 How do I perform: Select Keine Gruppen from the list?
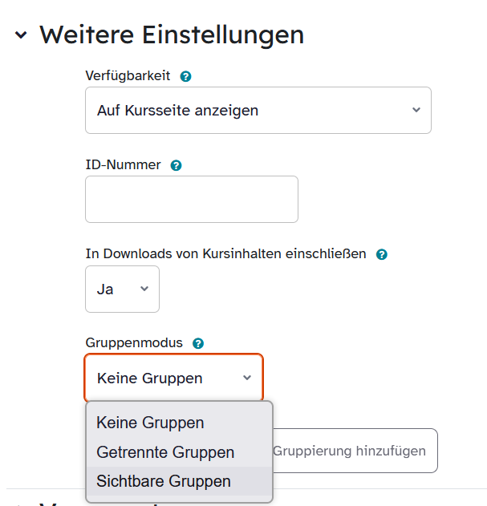[150, 423]
